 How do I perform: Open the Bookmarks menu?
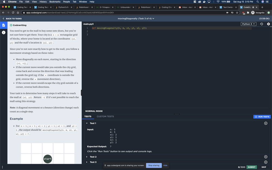click(x=55, y=2)
